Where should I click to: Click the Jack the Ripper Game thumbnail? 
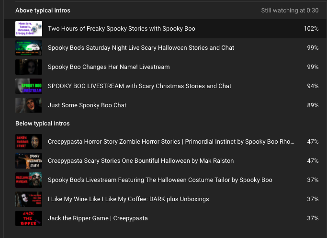[29, 218]
